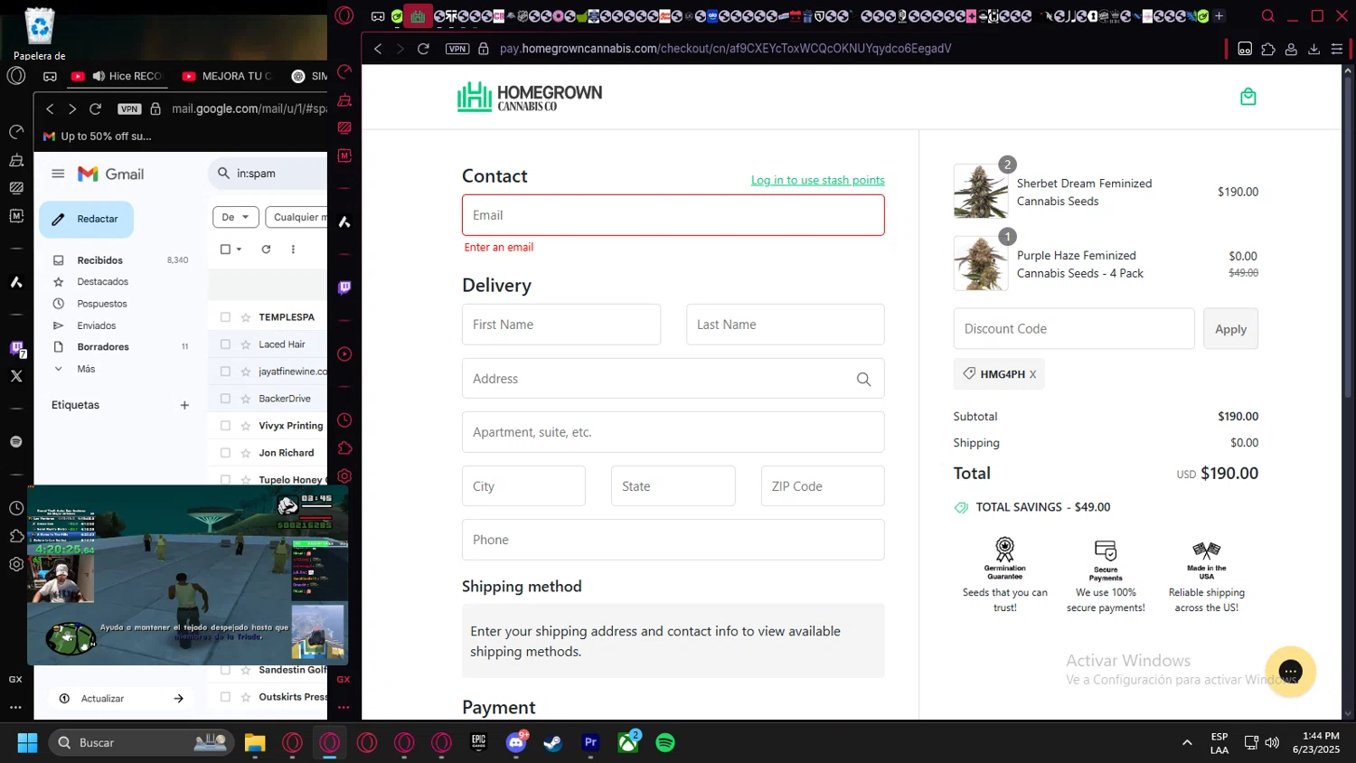Click the Homegrown Cannabis Co logo
Image resolution: width=1356 pixels, height=763 pixels.
(x=530, y=97)
